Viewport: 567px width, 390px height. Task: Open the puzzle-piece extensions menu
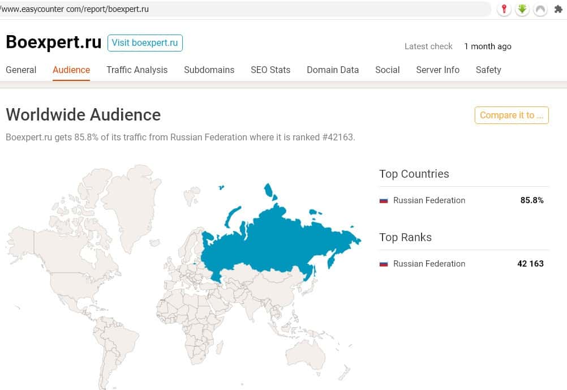[x=558, y=9]
